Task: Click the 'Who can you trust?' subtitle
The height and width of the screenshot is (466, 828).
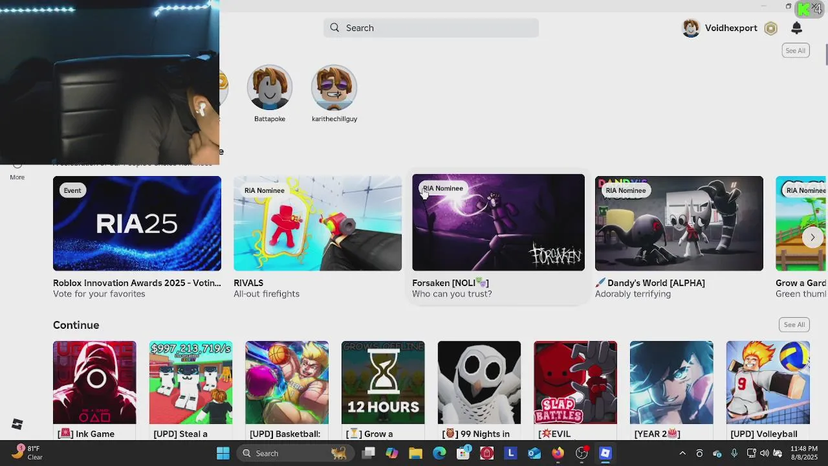Action: (x=452, y=294)
